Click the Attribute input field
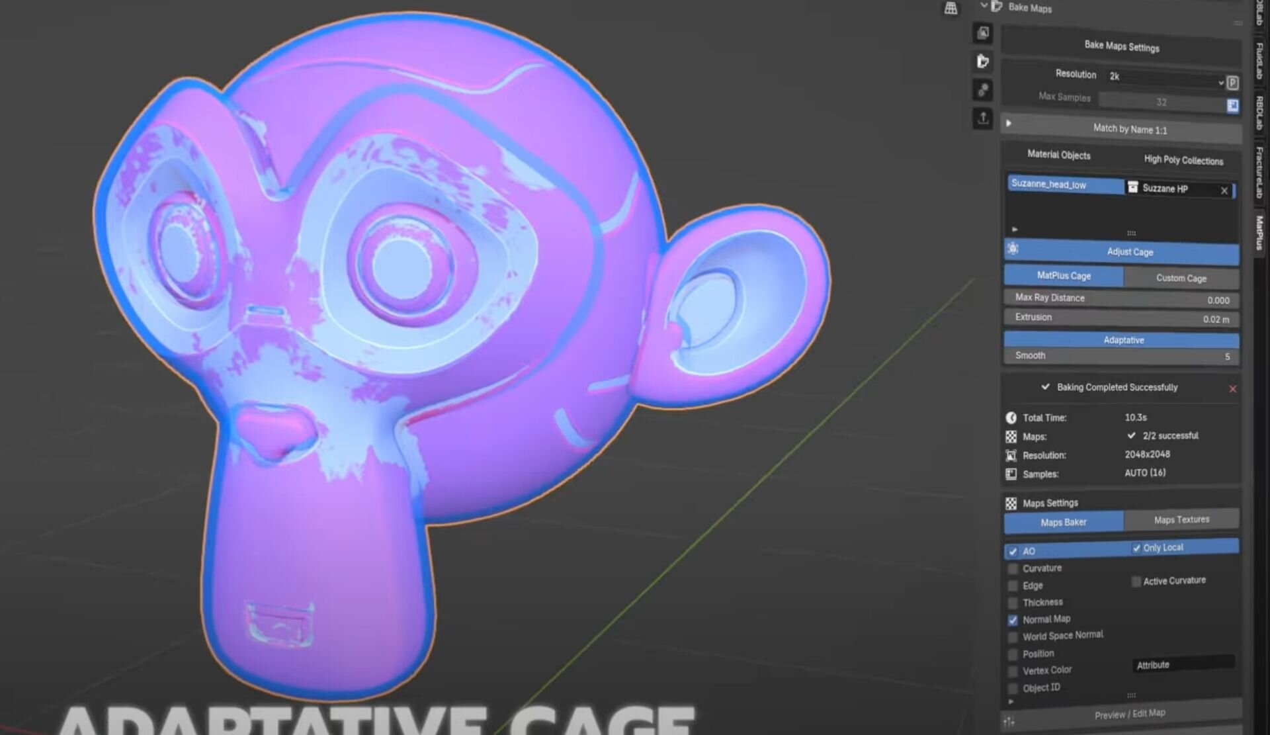The height and width of the screenshot is (735, 1270). [x=1184, y=664]
